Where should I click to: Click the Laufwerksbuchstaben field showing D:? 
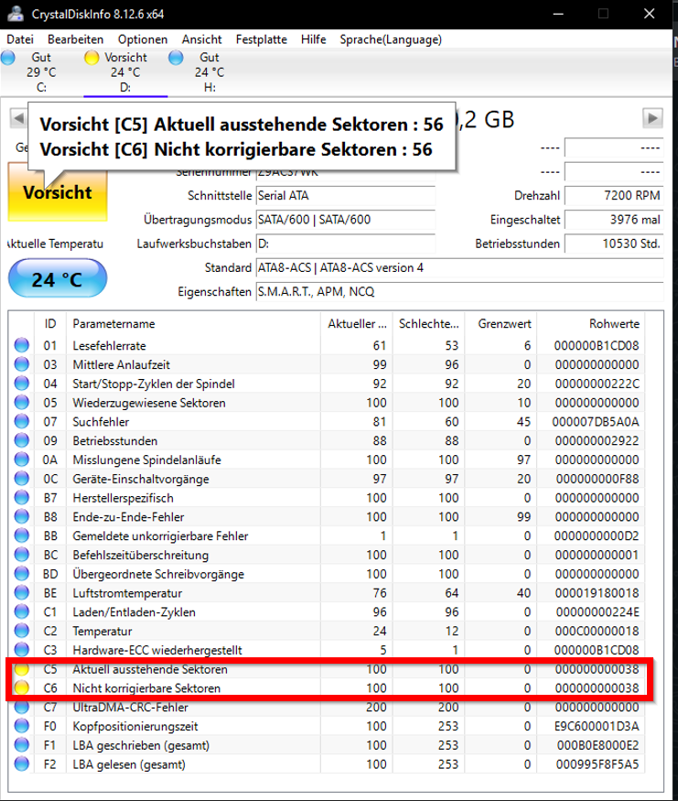pyautogui.click(x=345, y=244)
